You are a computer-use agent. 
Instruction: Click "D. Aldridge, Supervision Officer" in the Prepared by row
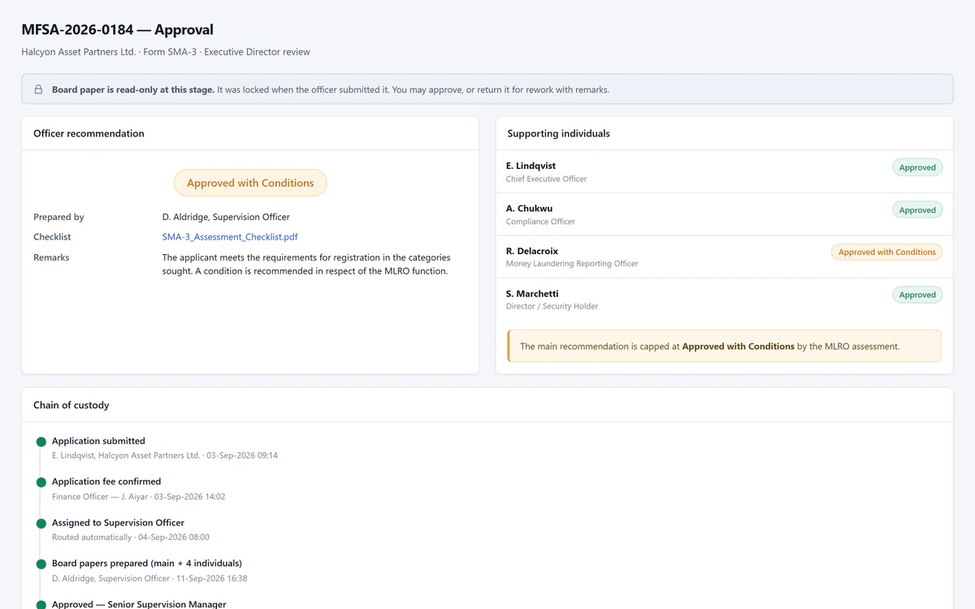tap(226, 217)
